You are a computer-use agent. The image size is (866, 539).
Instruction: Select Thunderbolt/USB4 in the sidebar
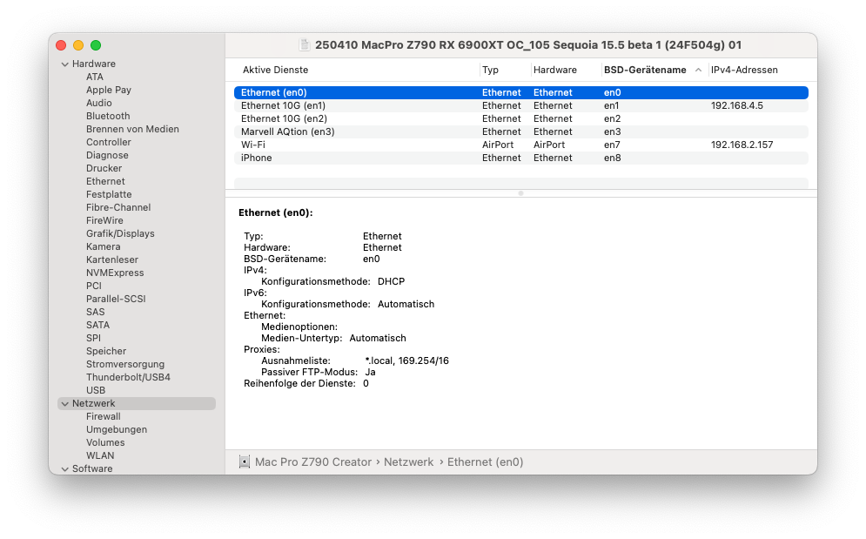click(128, 377)
